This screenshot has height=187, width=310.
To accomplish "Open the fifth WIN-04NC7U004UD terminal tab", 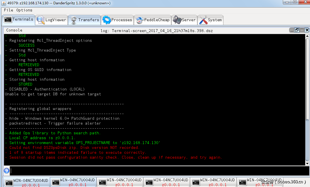I will [x=213, y=182].
